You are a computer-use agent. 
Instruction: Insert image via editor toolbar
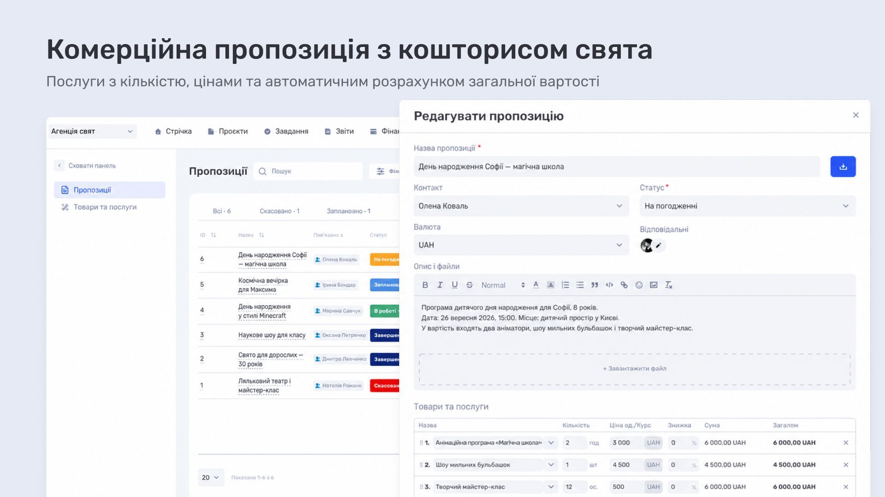(x=654, y=285)
